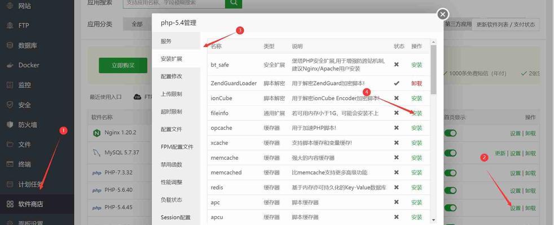554x225 pixels.
Task: Open the 超时限制 tab
Action: point(176,111)
